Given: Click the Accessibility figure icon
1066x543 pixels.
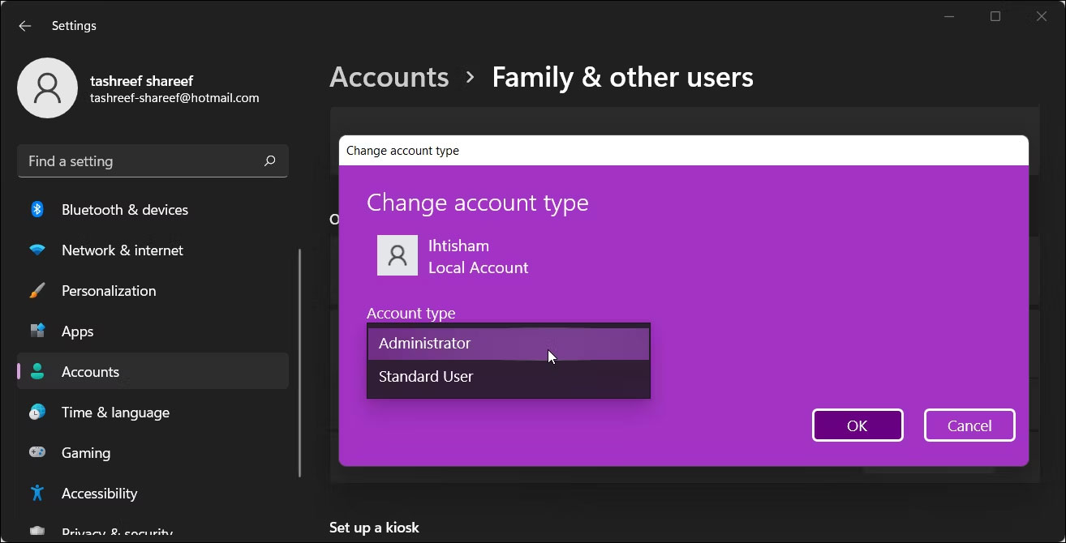Looking at the screenshot, I should (x=37, y=494).
